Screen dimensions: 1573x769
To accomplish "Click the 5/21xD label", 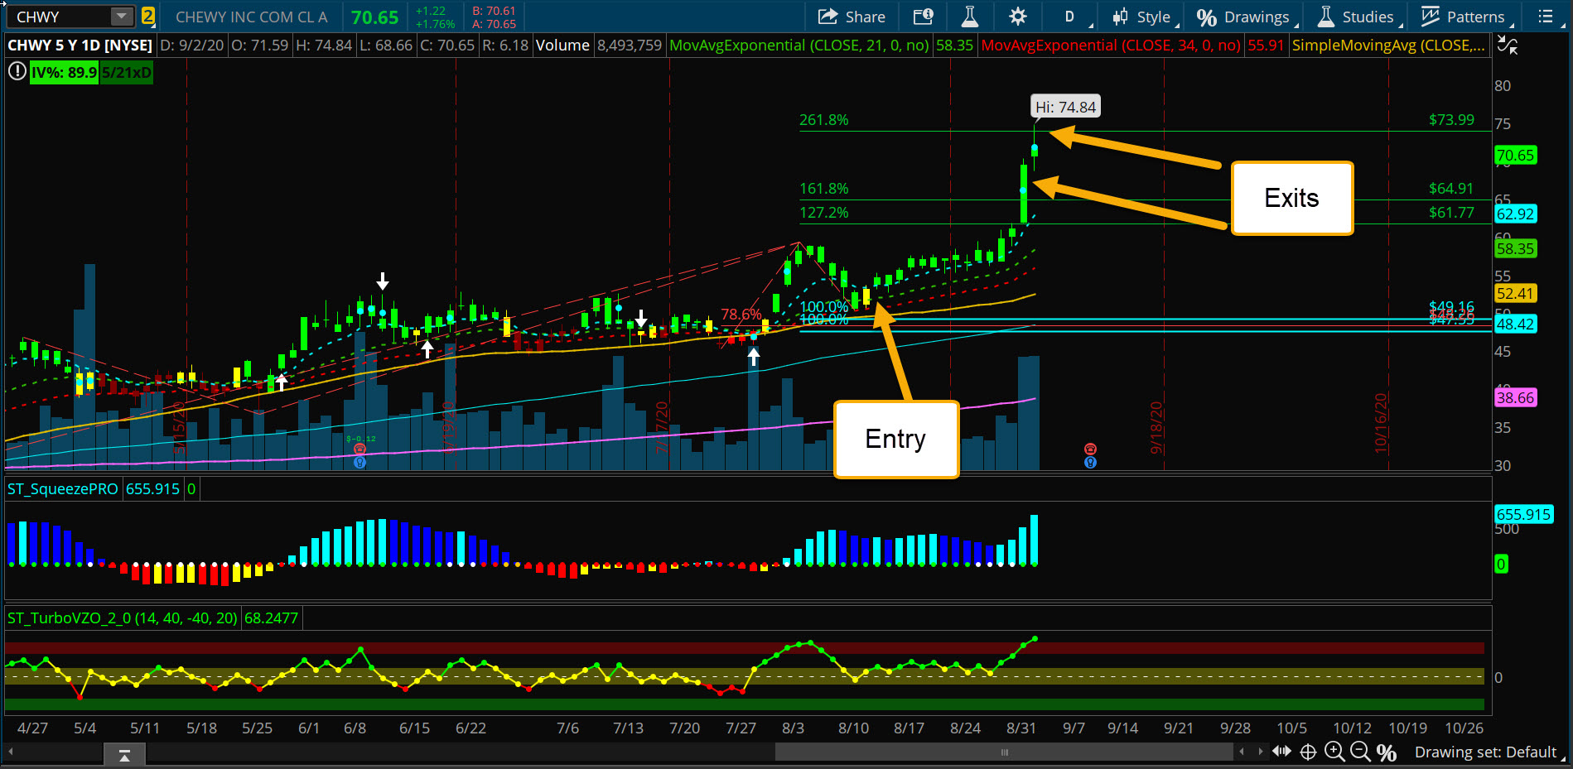I will click(126, 72).
